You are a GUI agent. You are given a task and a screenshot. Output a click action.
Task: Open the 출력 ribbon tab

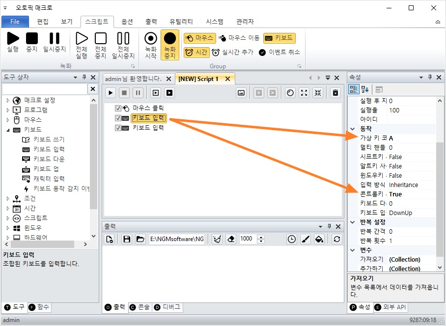[x=151, y=22]
